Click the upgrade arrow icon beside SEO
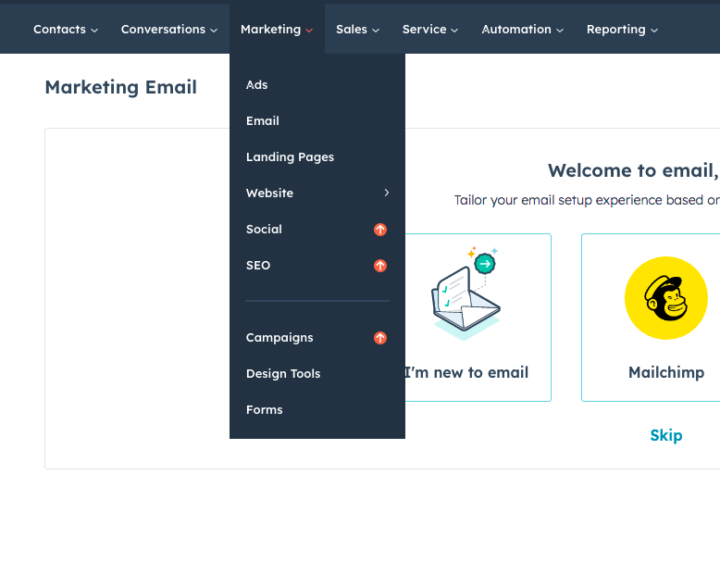Image resolution: width=720 pixels, height=574 pixels. point(380,266)
